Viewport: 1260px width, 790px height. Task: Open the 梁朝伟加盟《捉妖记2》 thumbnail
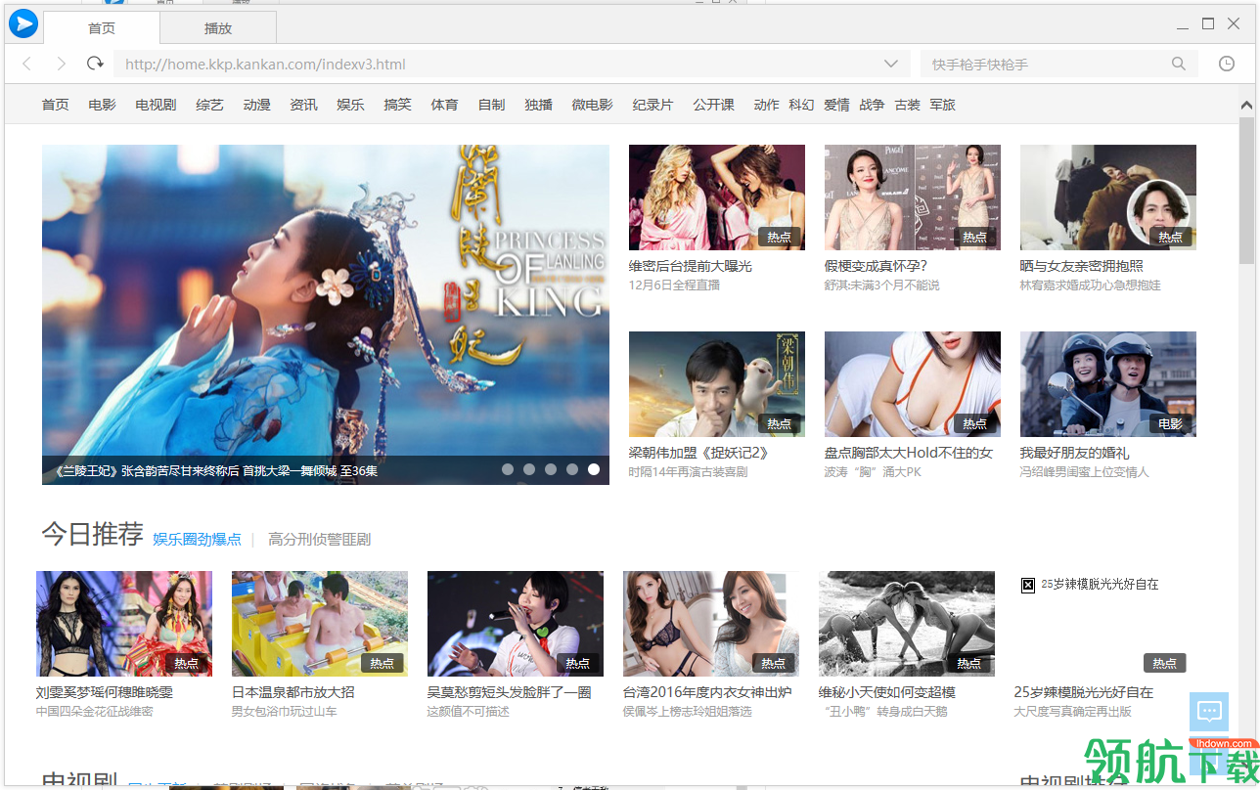[x=717, y=384]
